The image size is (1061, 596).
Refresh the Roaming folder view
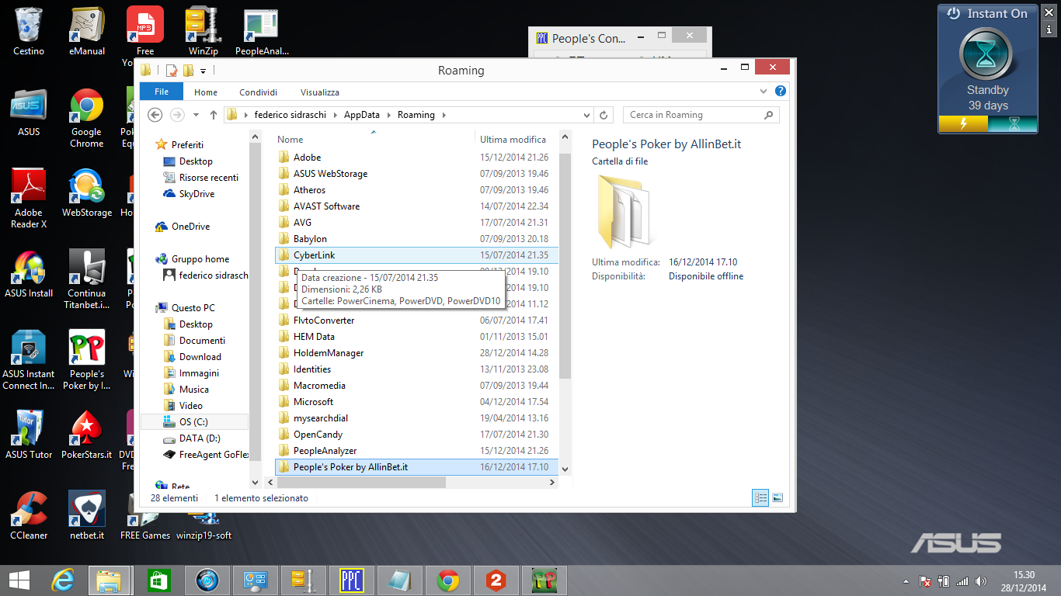pos(604,115)
